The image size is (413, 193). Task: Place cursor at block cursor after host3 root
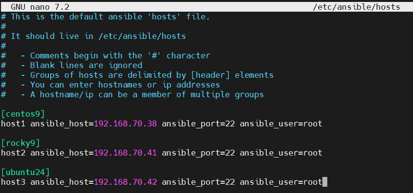tap(325, 182)
